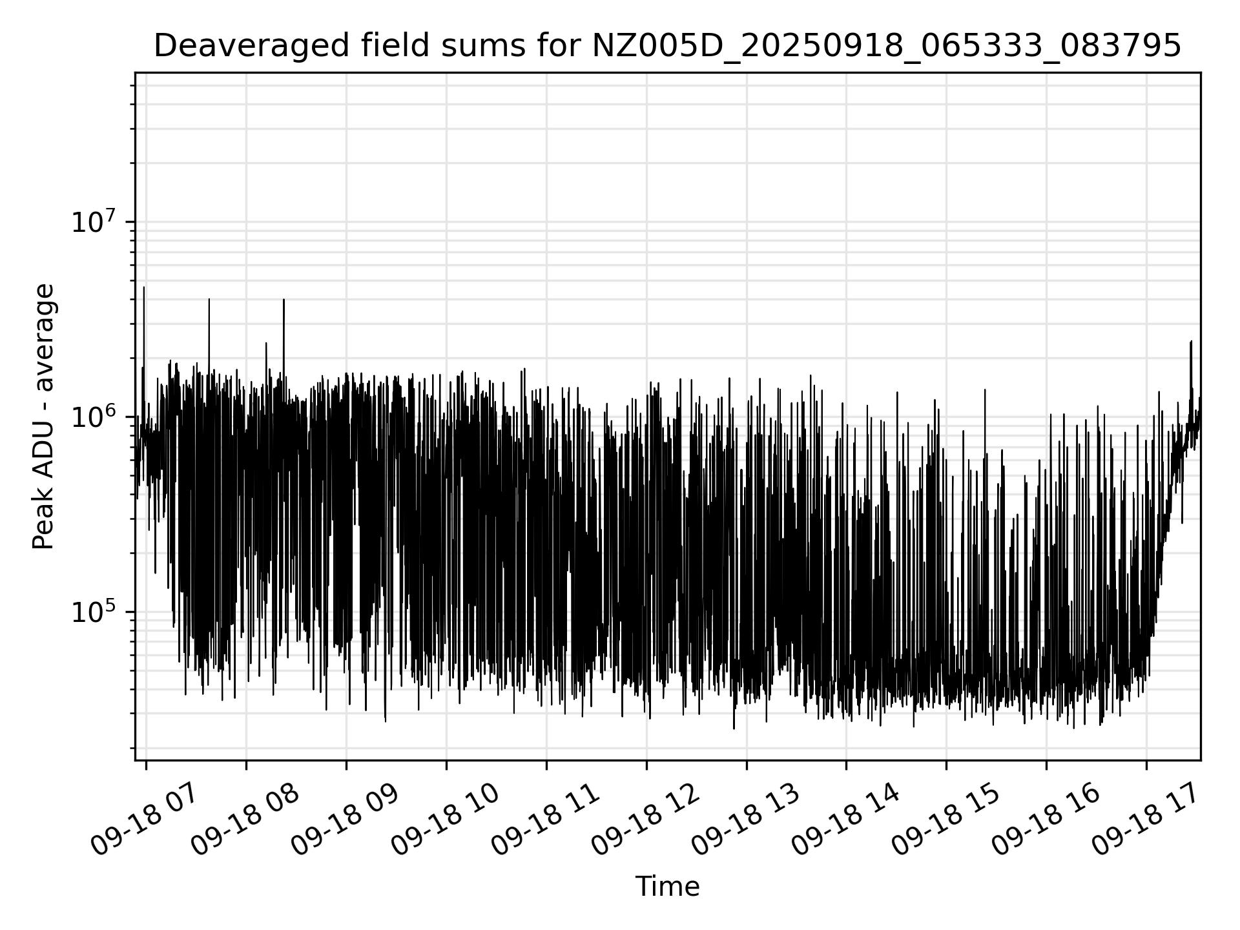Click the plot title 'Deaveraged field sums for NZ005D_20250918_065333_083795'
1240x930 pixels.
point(668,46)
